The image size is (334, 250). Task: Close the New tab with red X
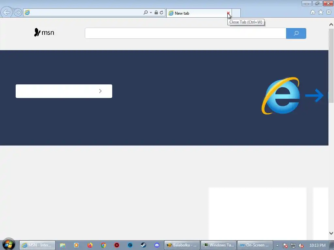coord(228,13)
